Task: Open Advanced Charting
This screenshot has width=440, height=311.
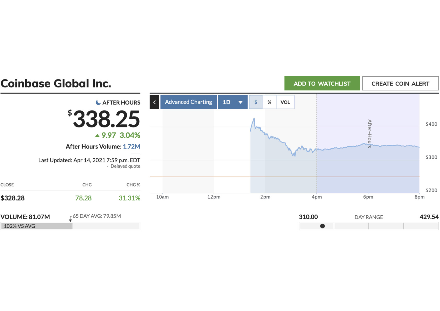Action: pos(188,102)
